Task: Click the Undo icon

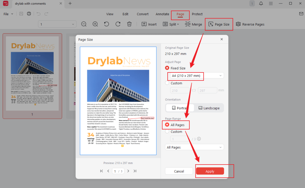Action: click(x=38, y=14)
